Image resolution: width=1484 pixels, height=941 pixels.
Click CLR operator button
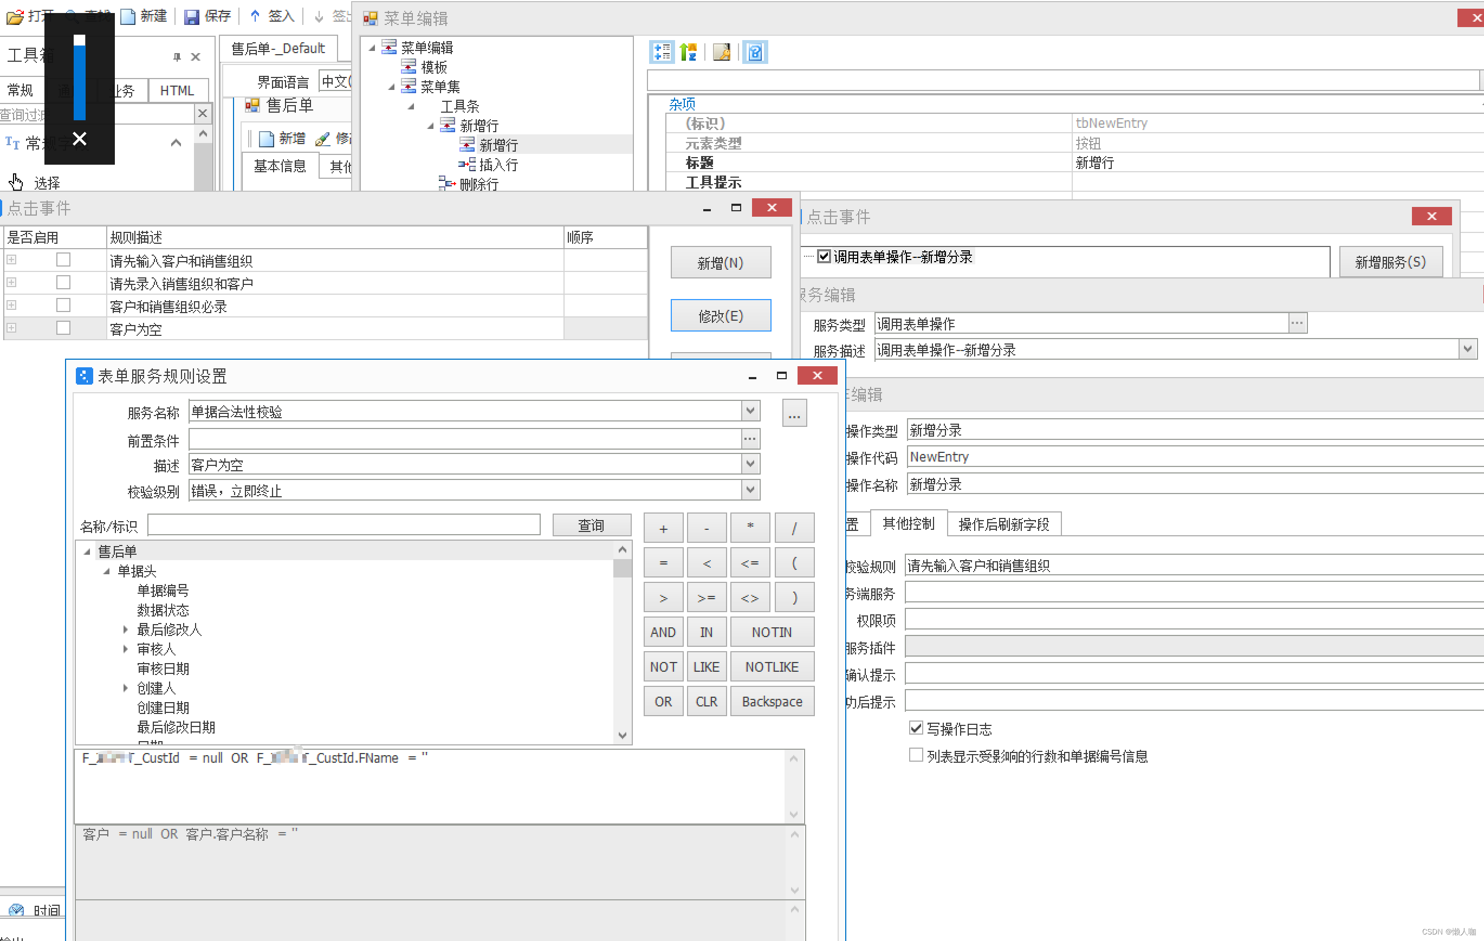coord(707,702)
